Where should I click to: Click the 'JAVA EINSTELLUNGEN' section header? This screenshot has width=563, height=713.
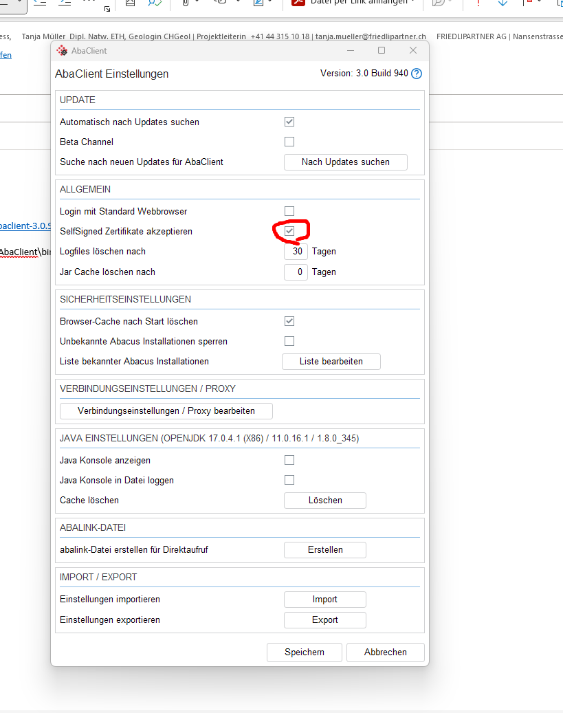coord(209,439)
